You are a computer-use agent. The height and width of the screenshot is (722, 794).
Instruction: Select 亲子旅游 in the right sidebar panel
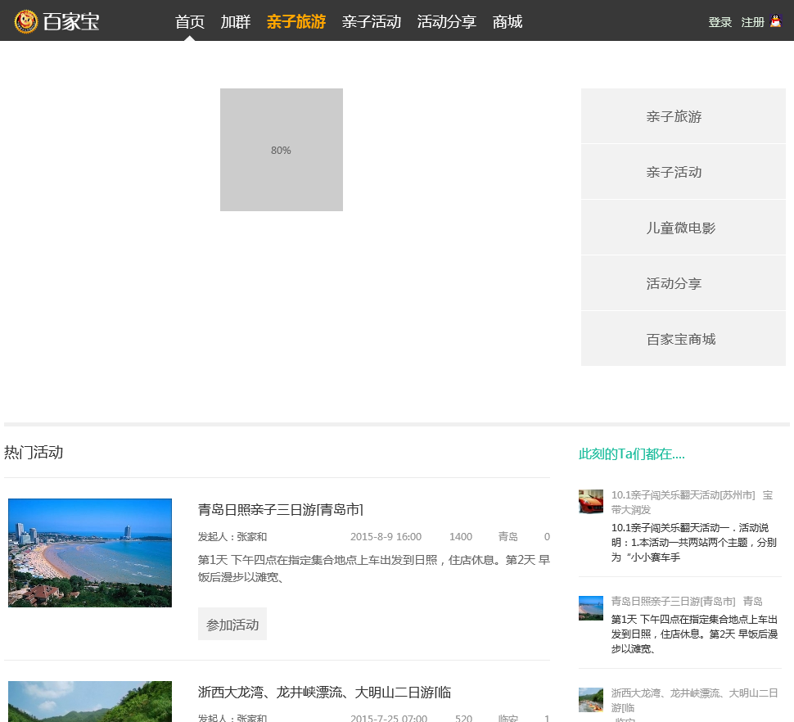683,116
